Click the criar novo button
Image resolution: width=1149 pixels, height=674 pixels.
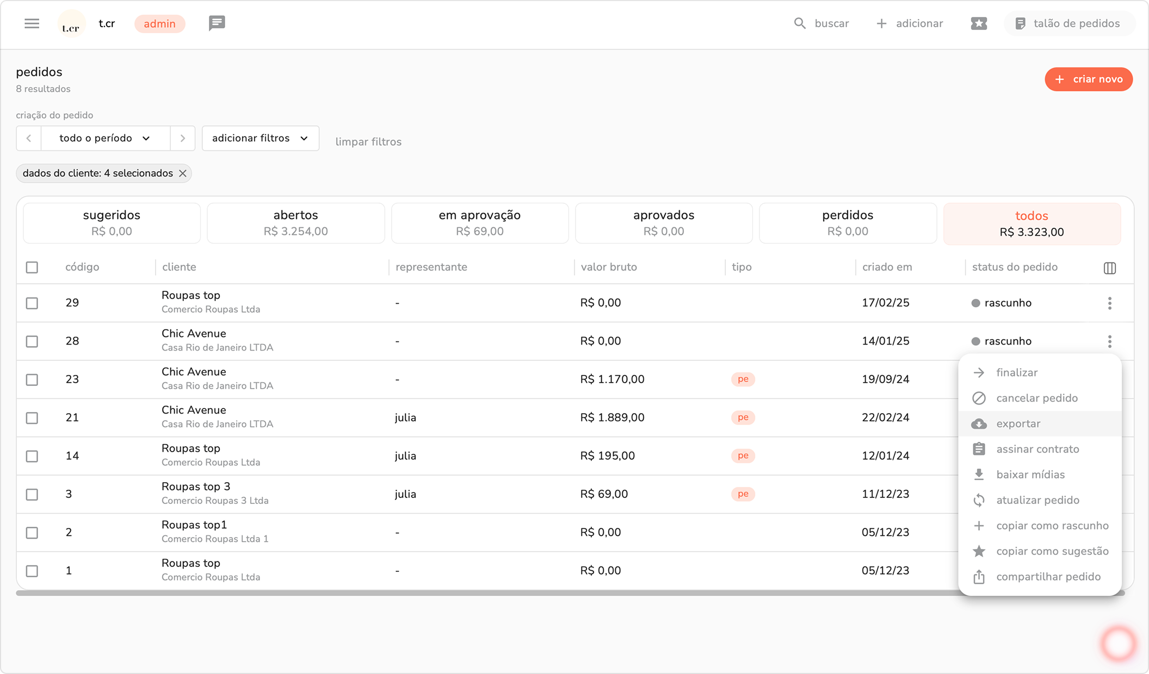click(x=1088, y=79)
